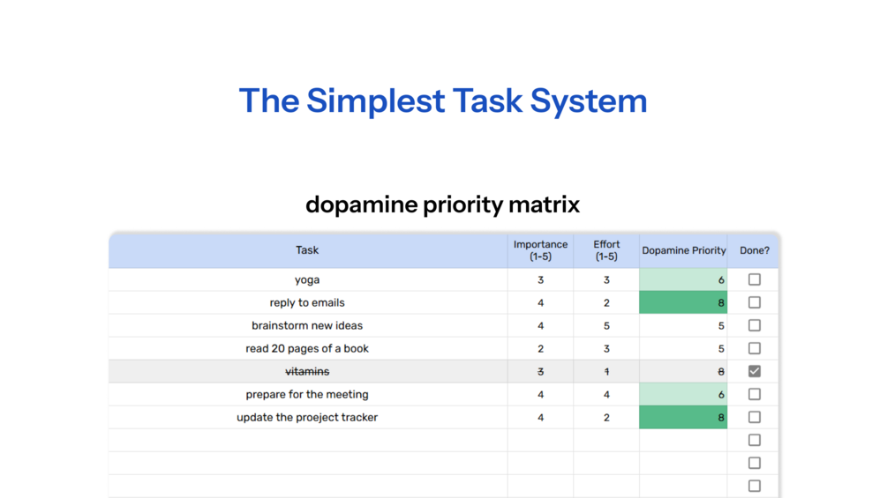Viewport: 887px width, 498px height.
Task: Select effort value for brainstorm new ideas
Action: coord(606,325)
